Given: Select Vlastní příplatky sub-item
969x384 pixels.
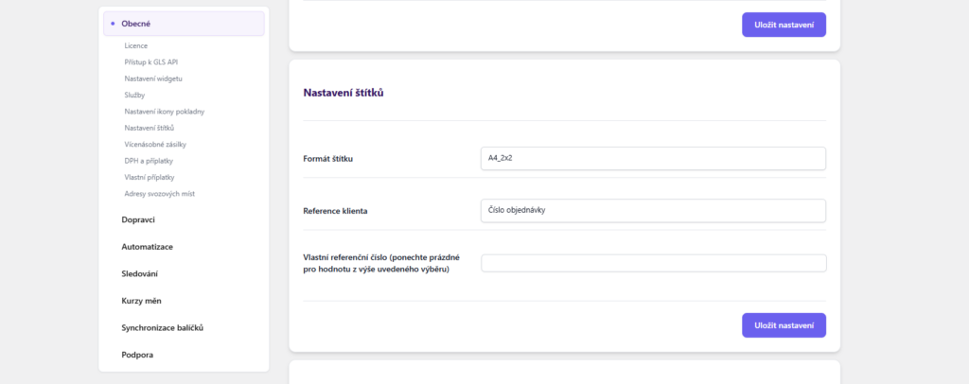Looking at the screenshot, I should (150, 177).
